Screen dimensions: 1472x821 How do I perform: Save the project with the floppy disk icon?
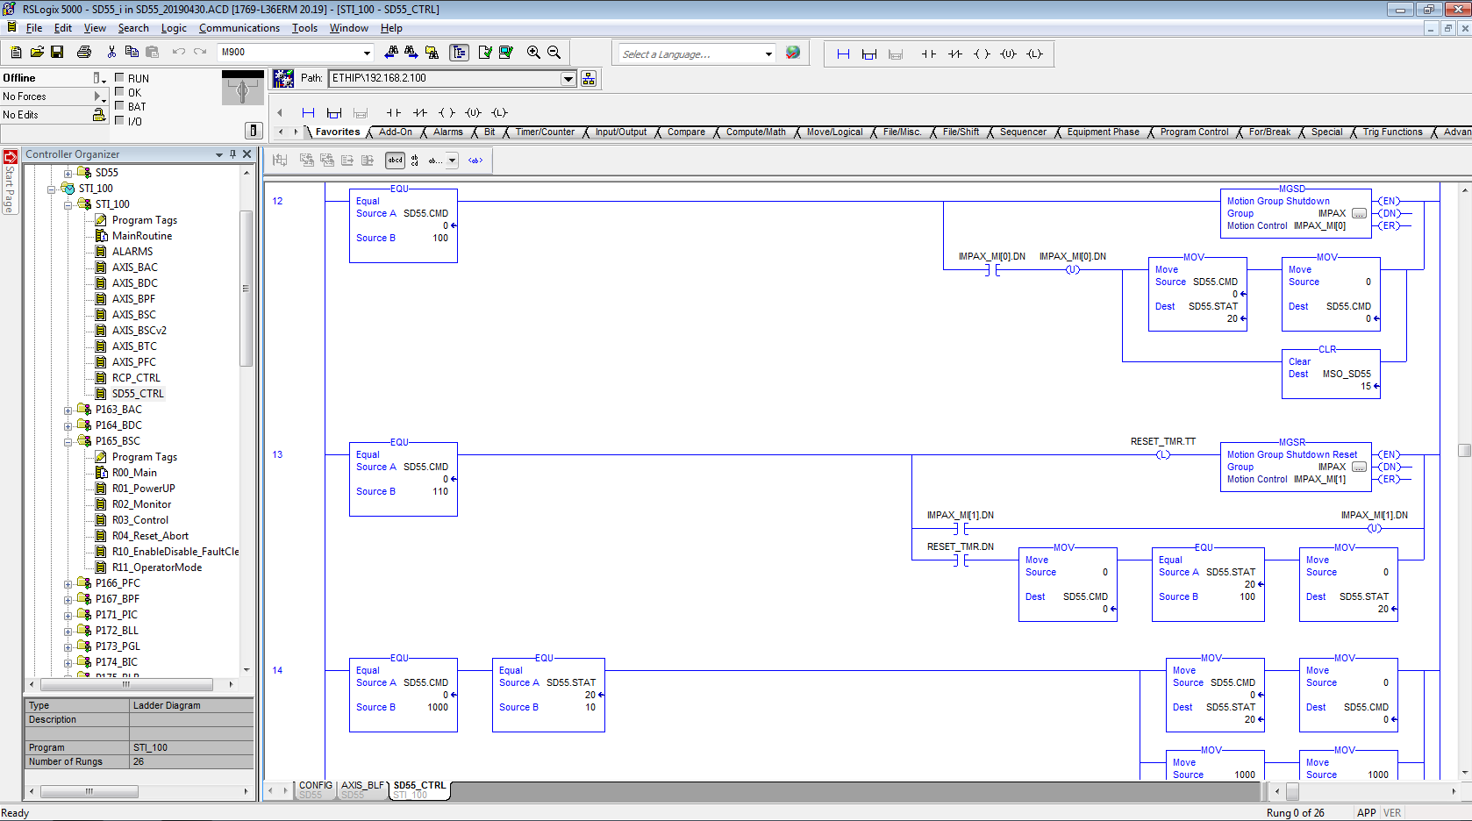pos(57,53)
